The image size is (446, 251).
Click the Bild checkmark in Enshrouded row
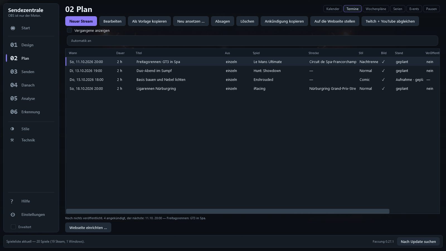(383, 80)
